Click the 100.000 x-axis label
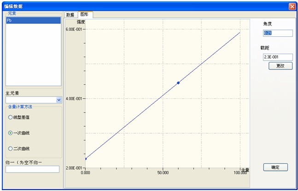Screen dimensions: 298x191 (239, 173)
